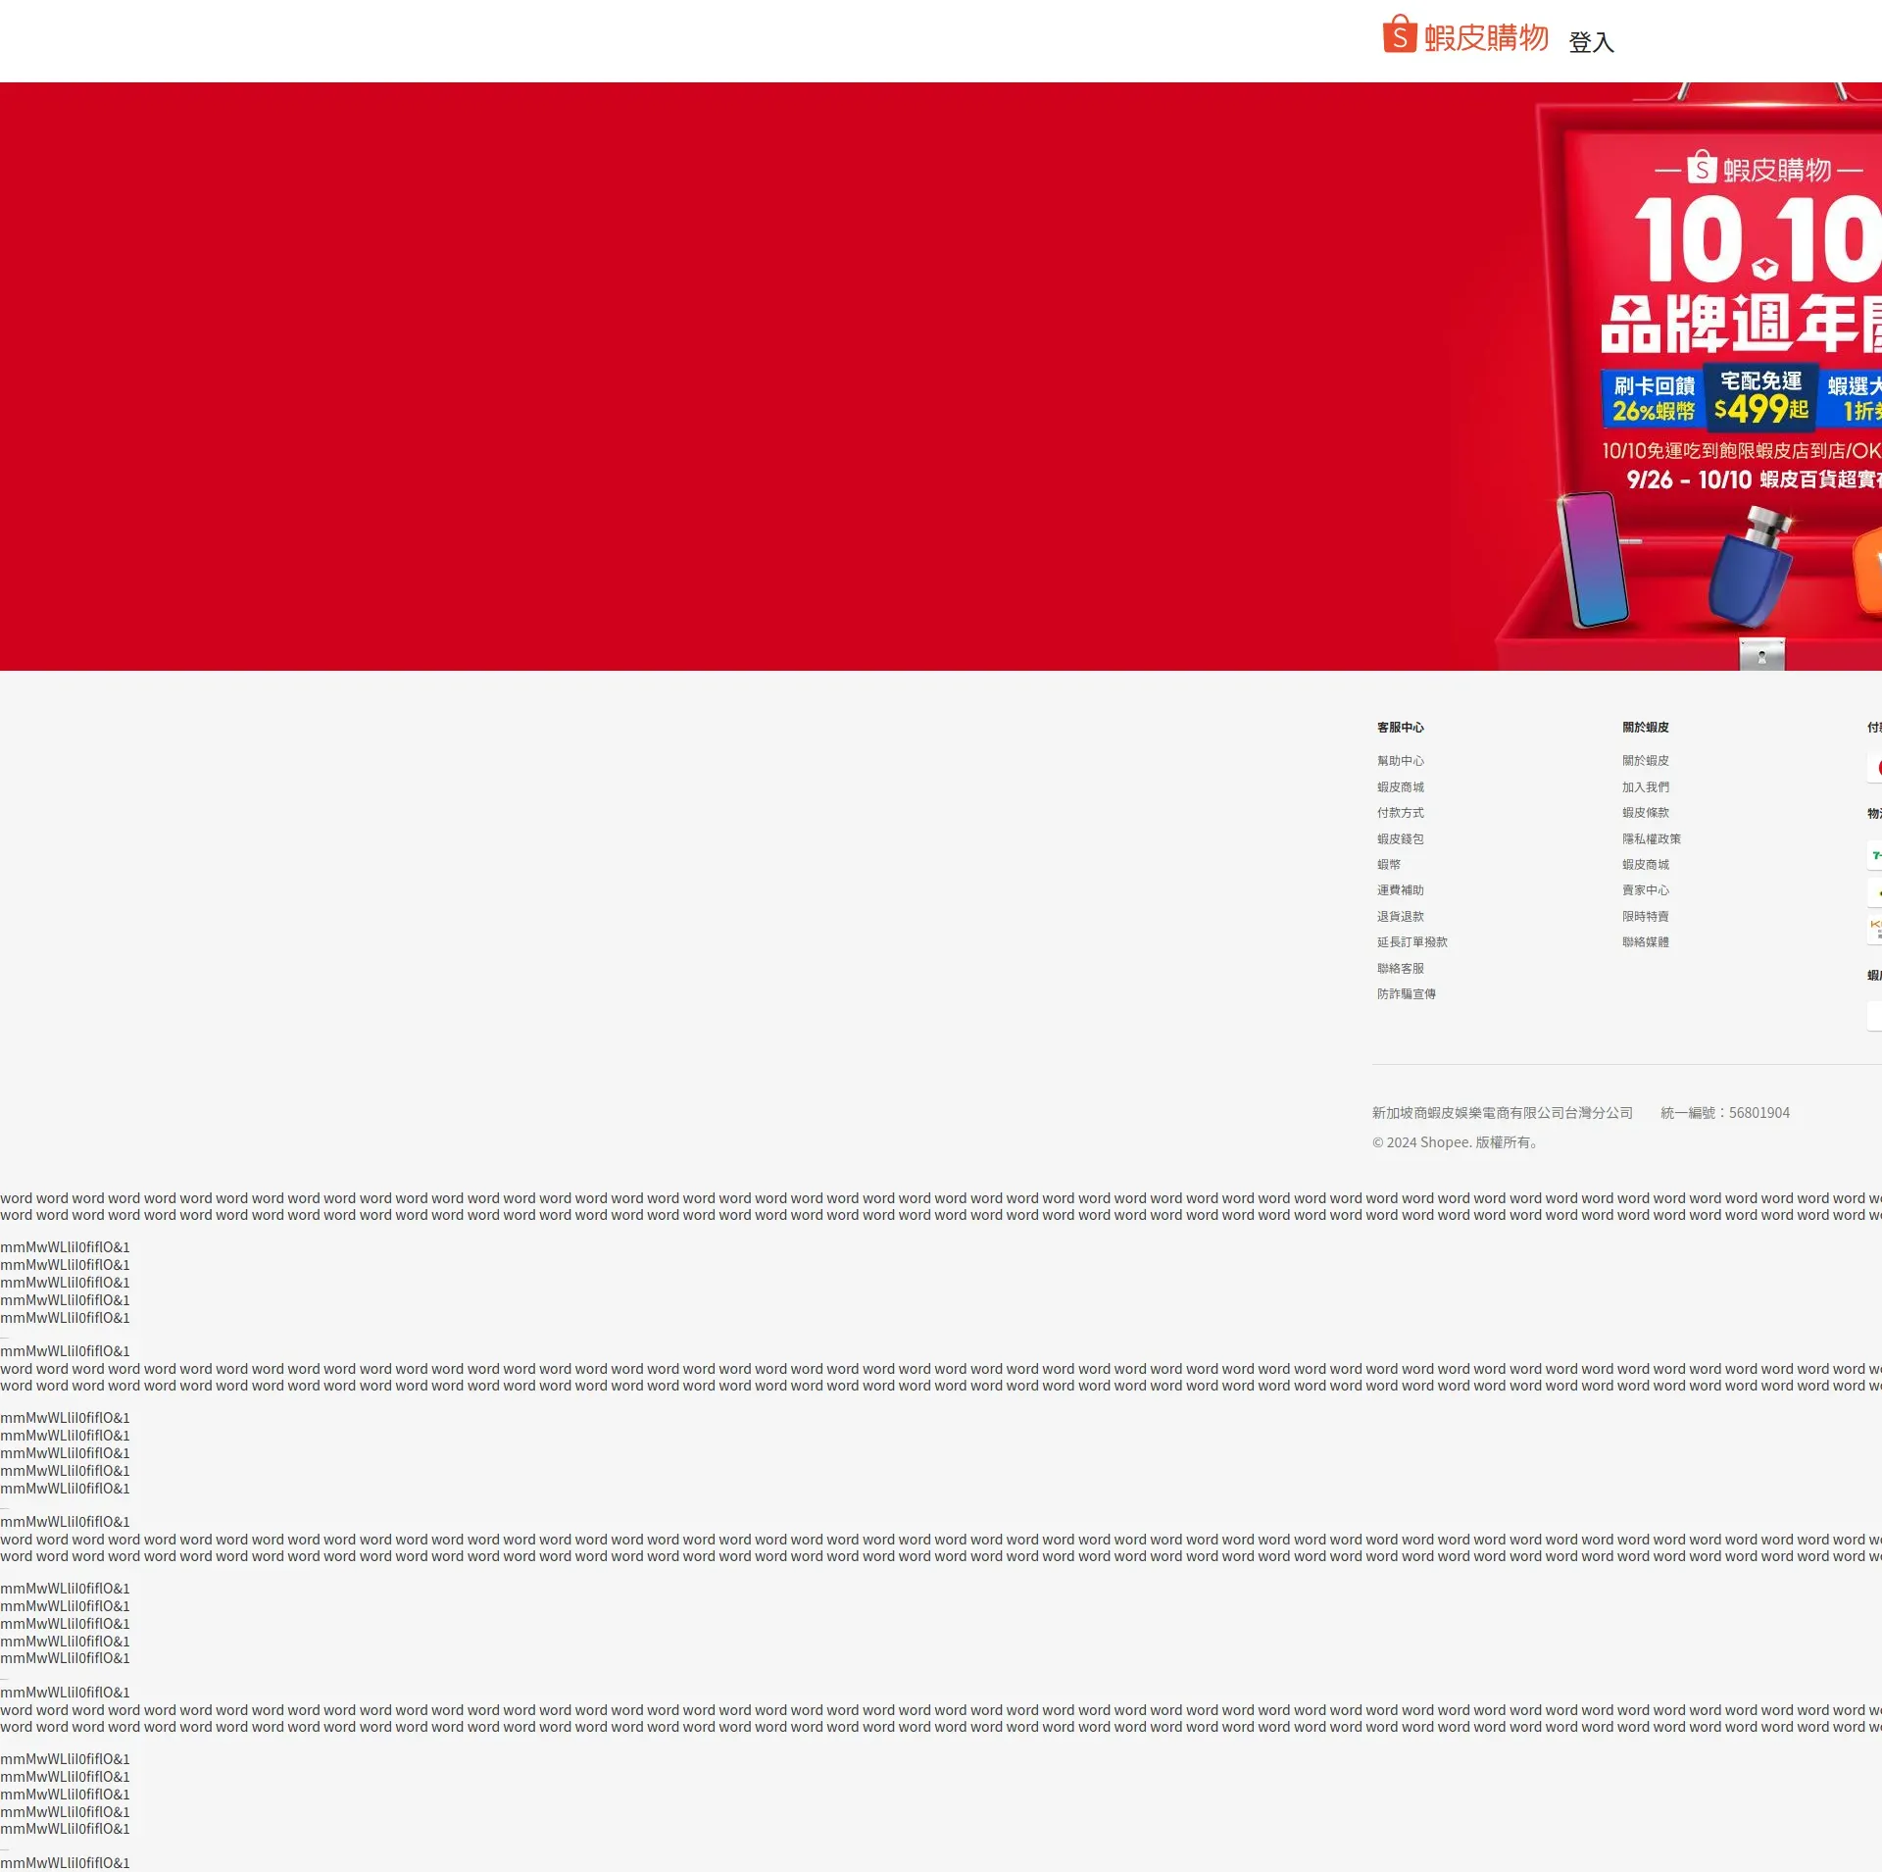Click the © 2024 Shopee. 版權所有。 copyright line
Viewport: 1882px width, 1872px height.
click(x=1456, y=1142)
